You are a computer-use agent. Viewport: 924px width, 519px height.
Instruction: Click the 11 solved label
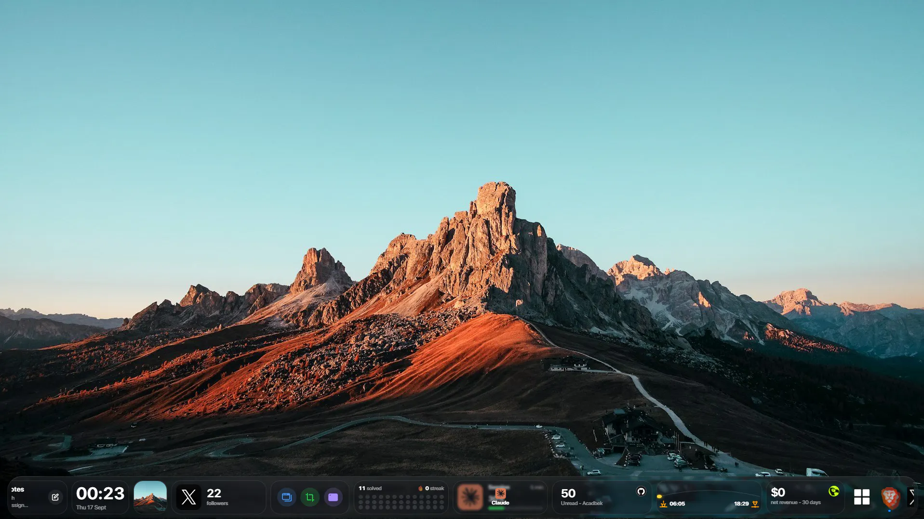click(x=370, y=488)
